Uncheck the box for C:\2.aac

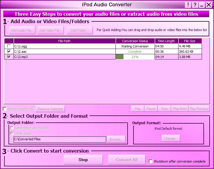pyautogui.click(x=9, y=51)
